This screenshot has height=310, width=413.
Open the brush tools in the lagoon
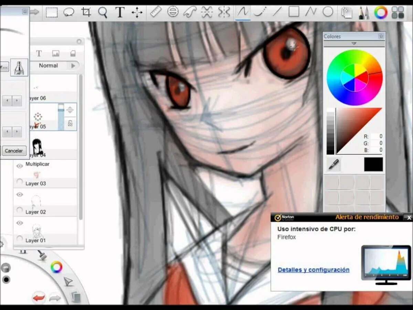tap(42, 255)
